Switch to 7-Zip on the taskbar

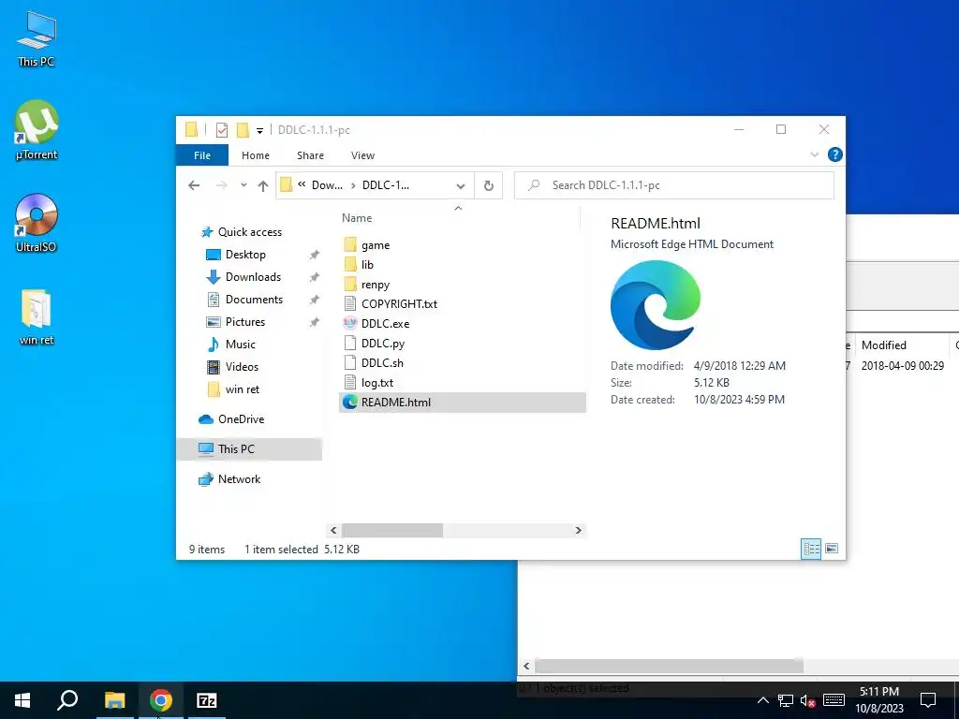[x=207, y=700]
